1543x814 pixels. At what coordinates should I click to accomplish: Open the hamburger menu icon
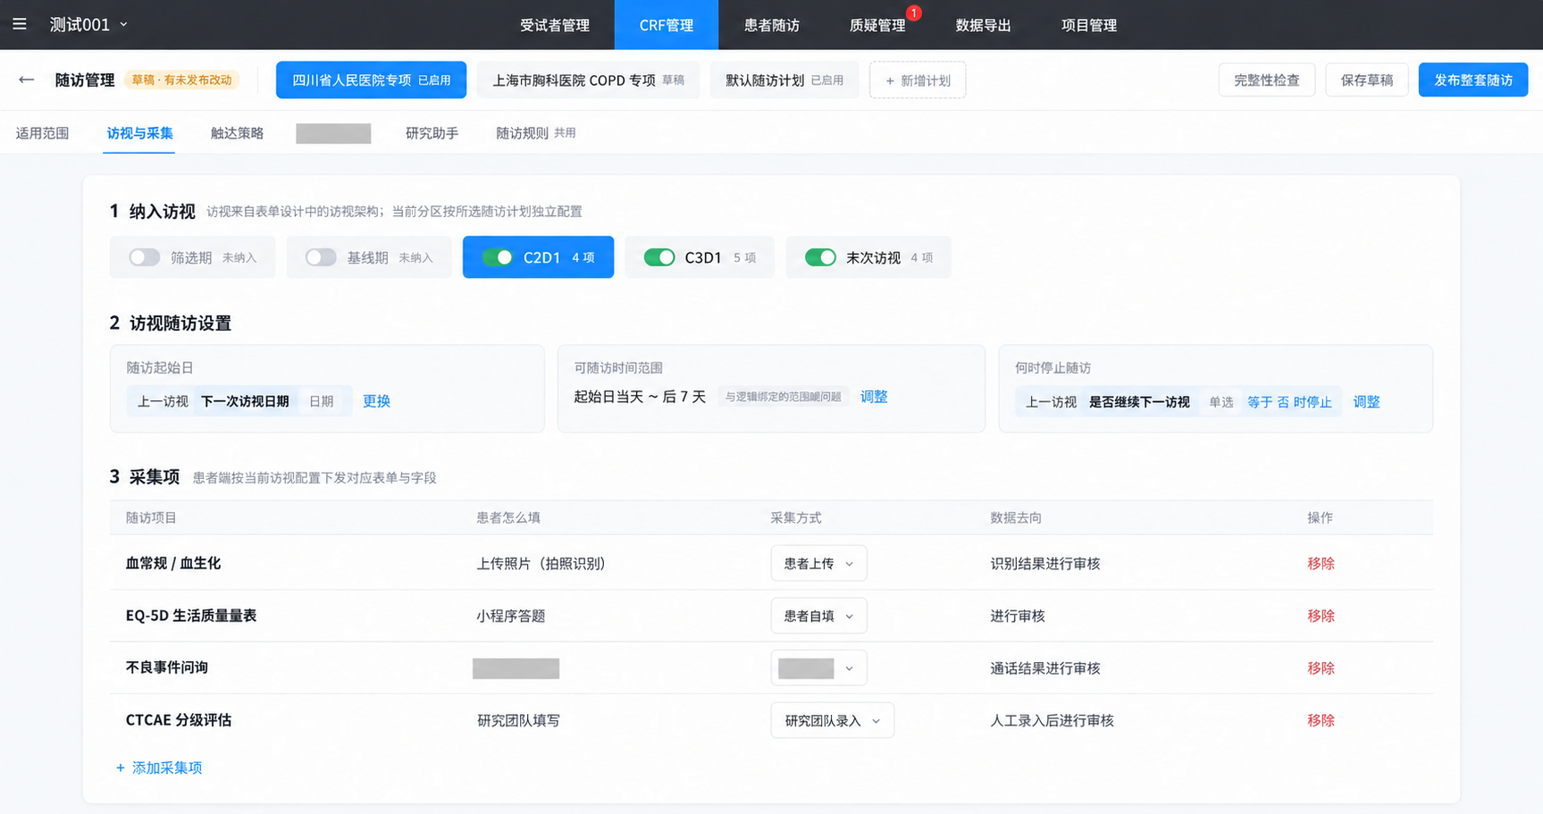pyautogui.click(x=20, y=24)
